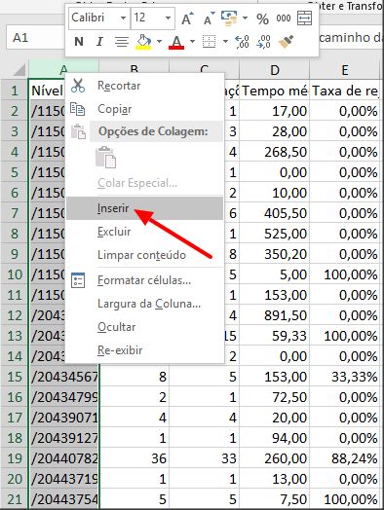Select column A header
This screenshot has height=510, width=384.
(63, 69)
